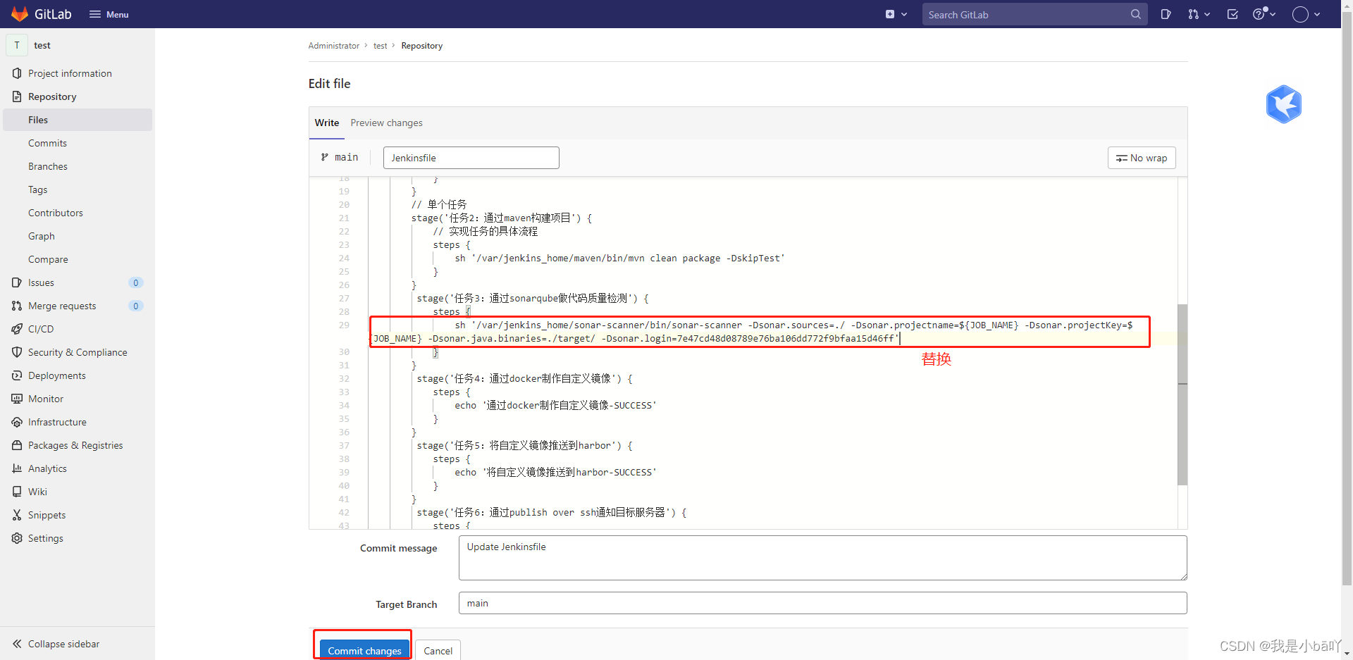Click the Security & Compliance shield icon
This screenshot has width=1353, height=660.
coord(17,352)
